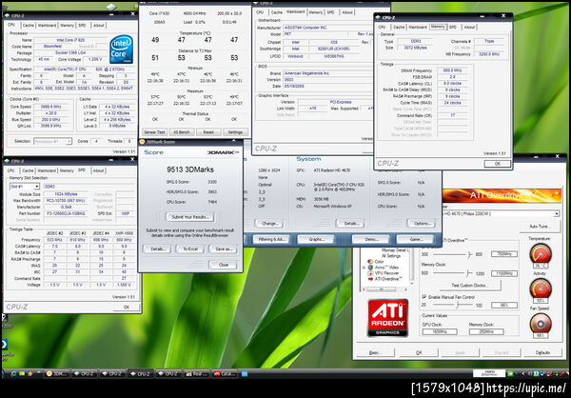571x398 pixels.
Task: Select SPD tab in CPU-Z Mainboard window
Action: pos(330,12)
